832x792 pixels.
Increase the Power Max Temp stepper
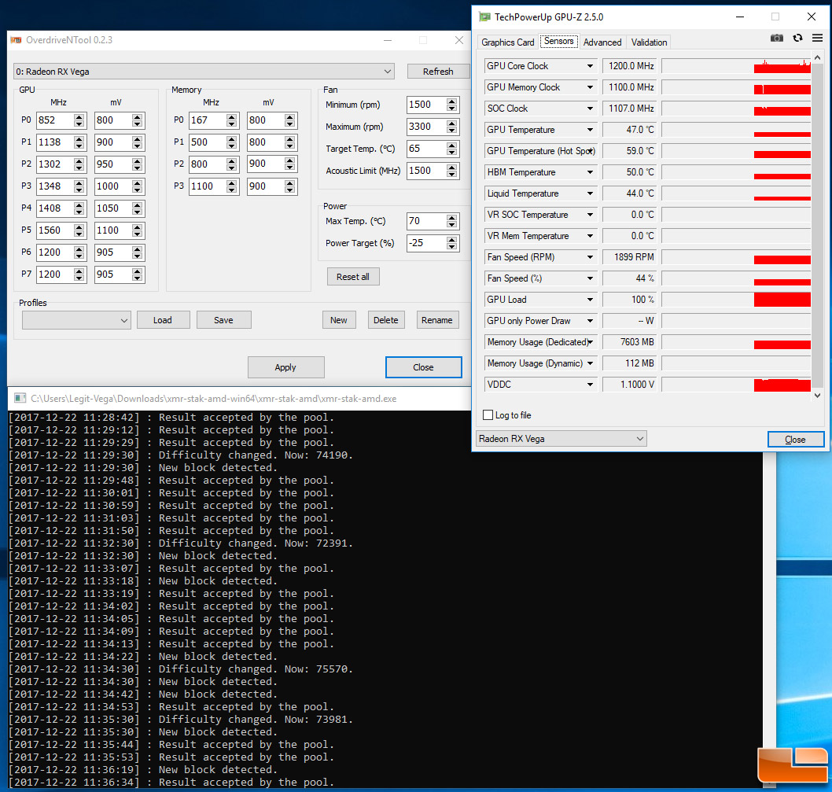coord(451,217)
